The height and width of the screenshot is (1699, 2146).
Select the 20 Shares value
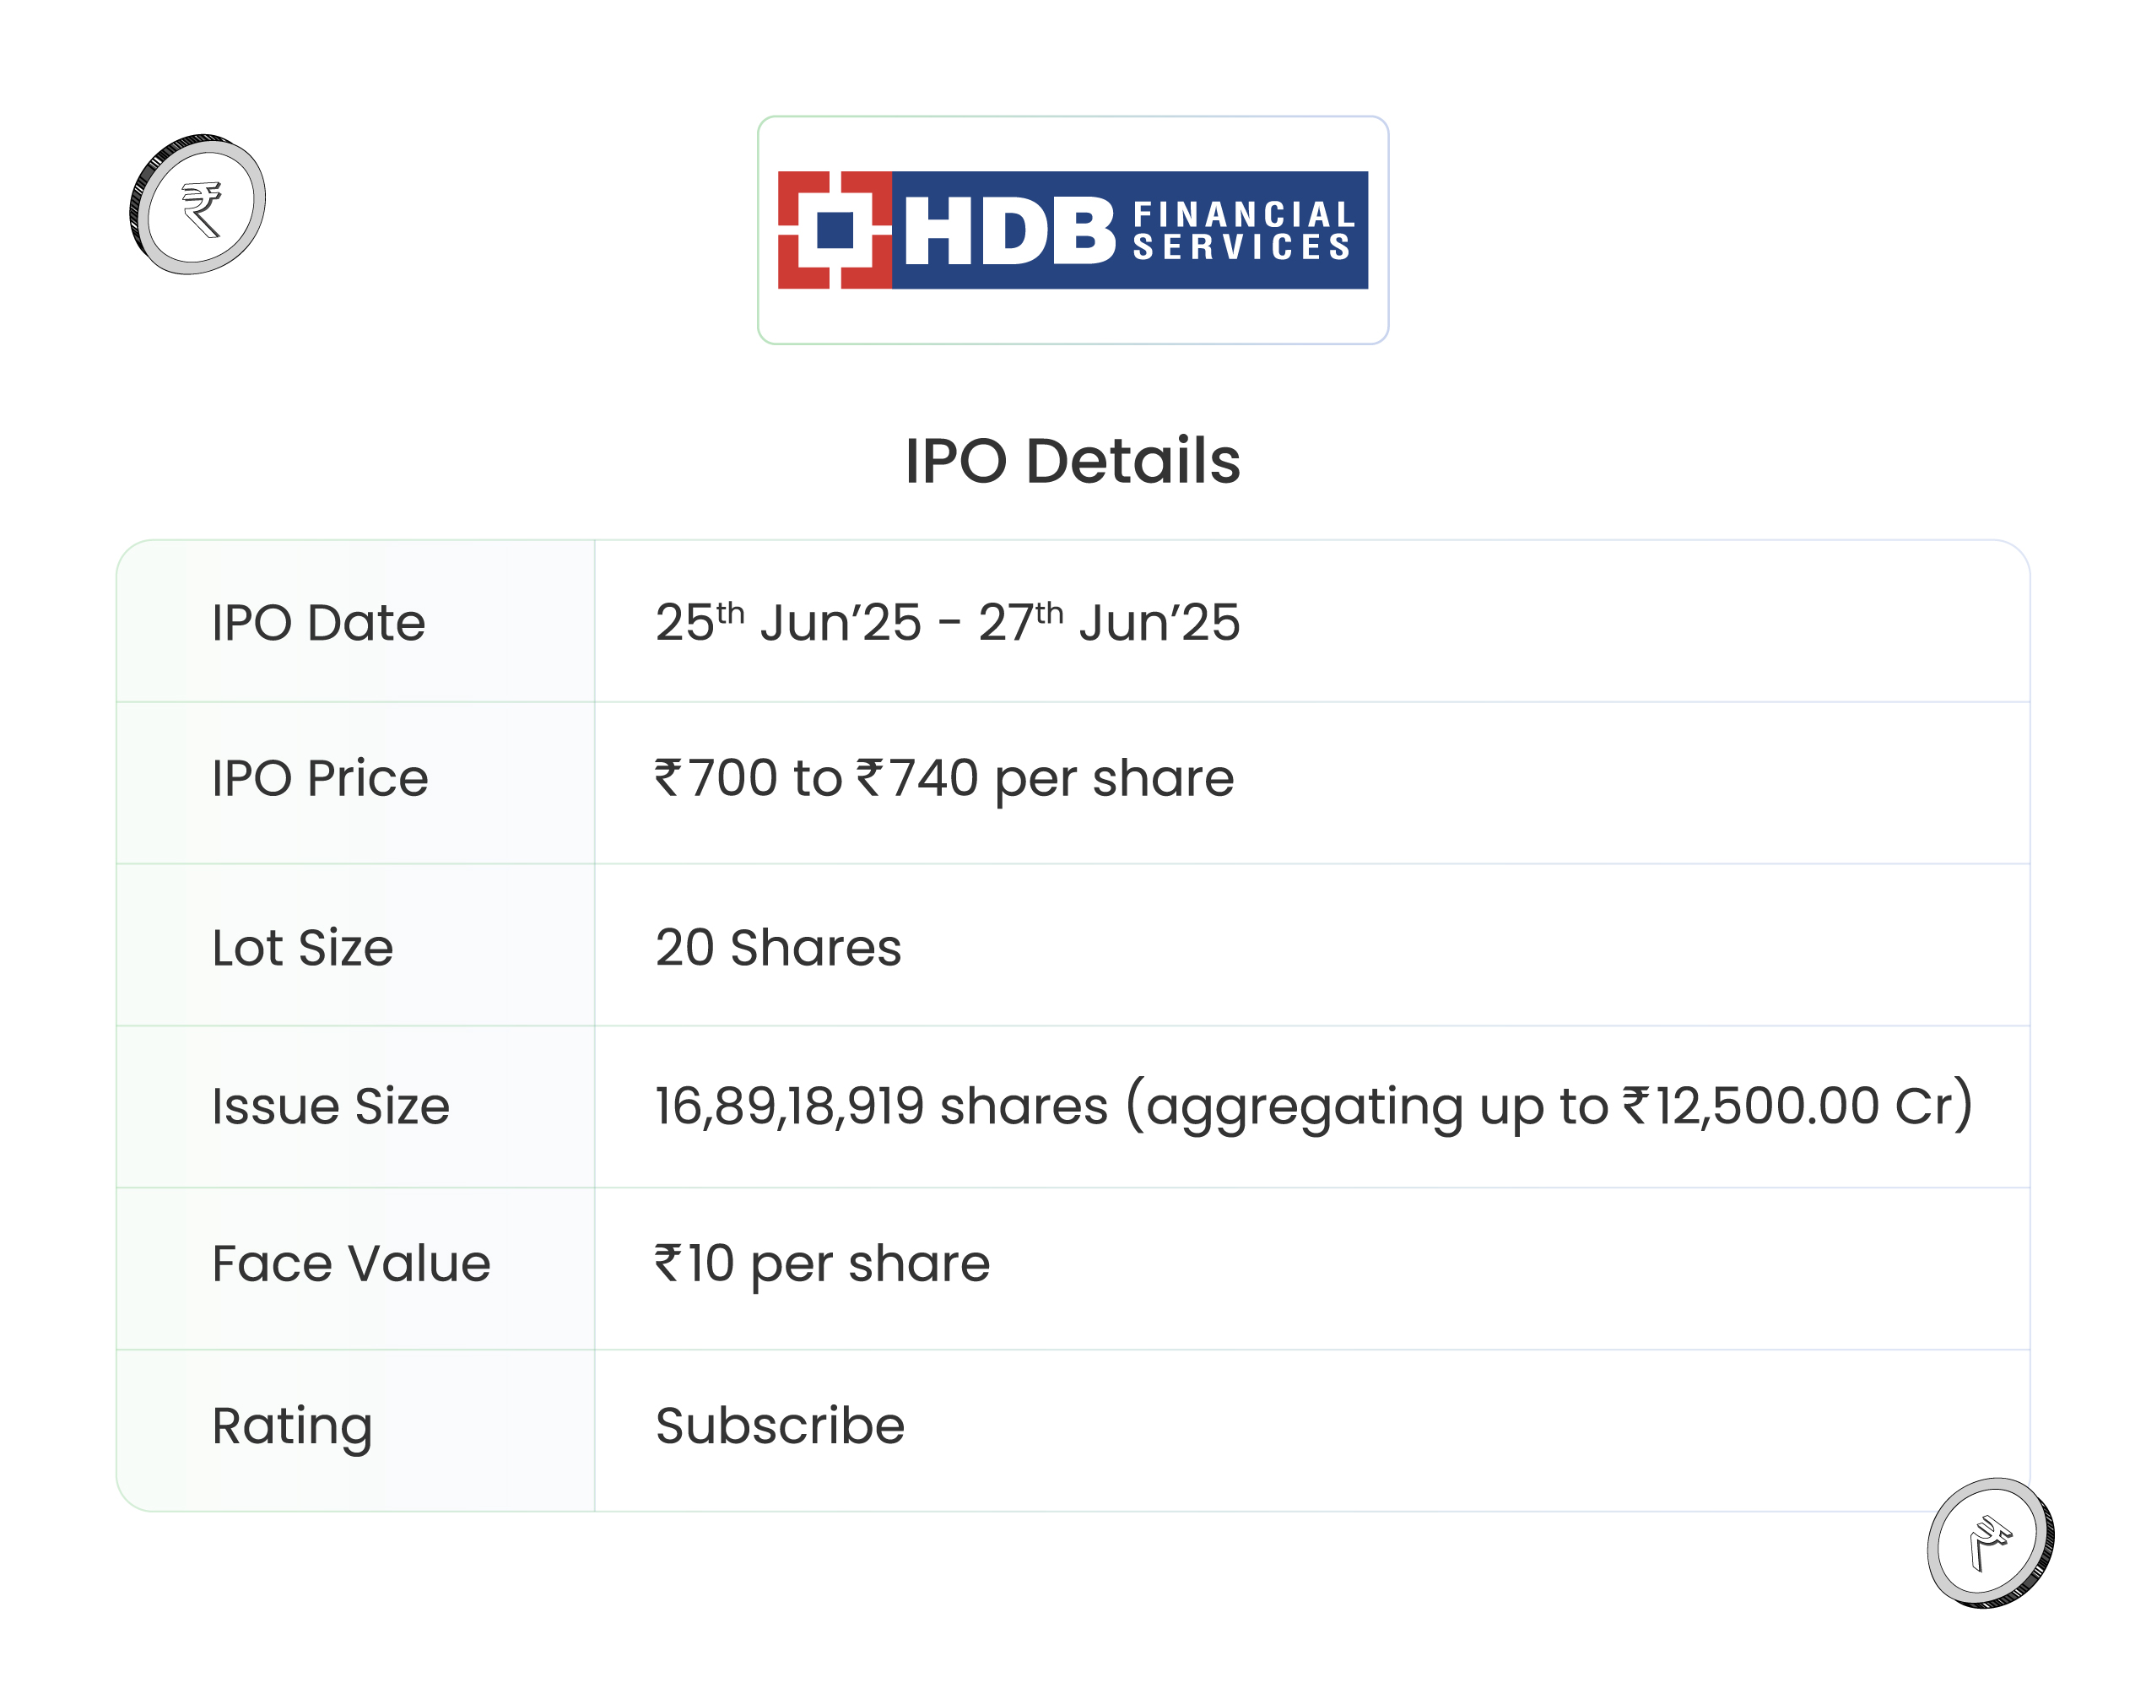click(778, 947)
